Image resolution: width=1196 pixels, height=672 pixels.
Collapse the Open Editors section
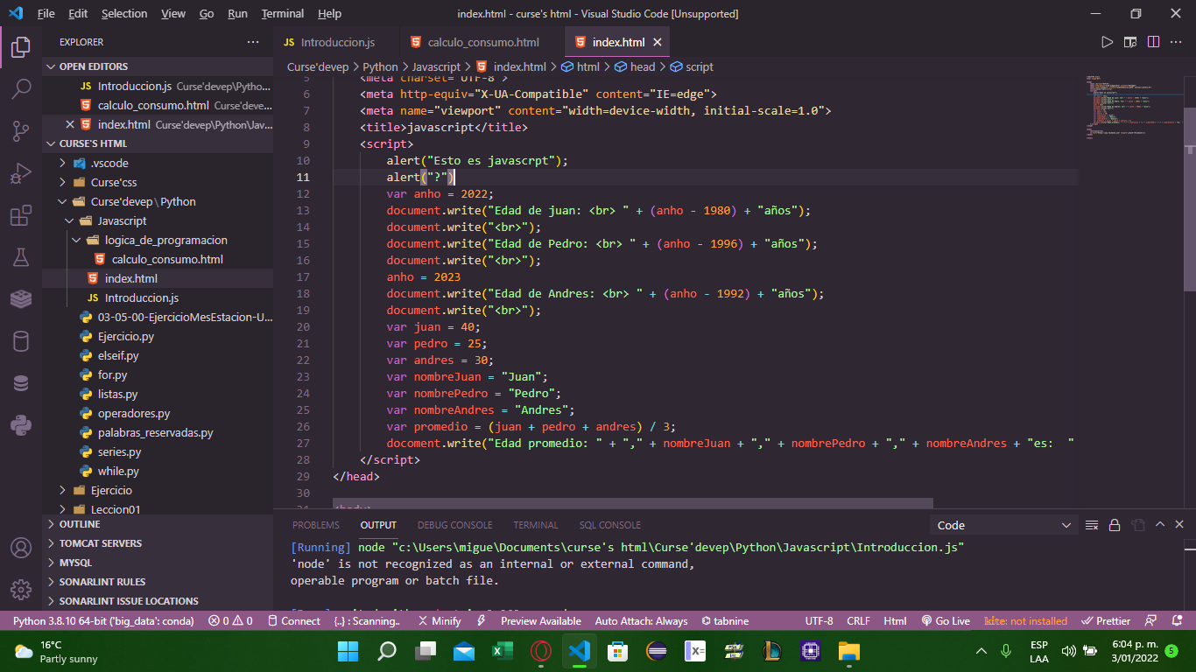coord(158,66)
